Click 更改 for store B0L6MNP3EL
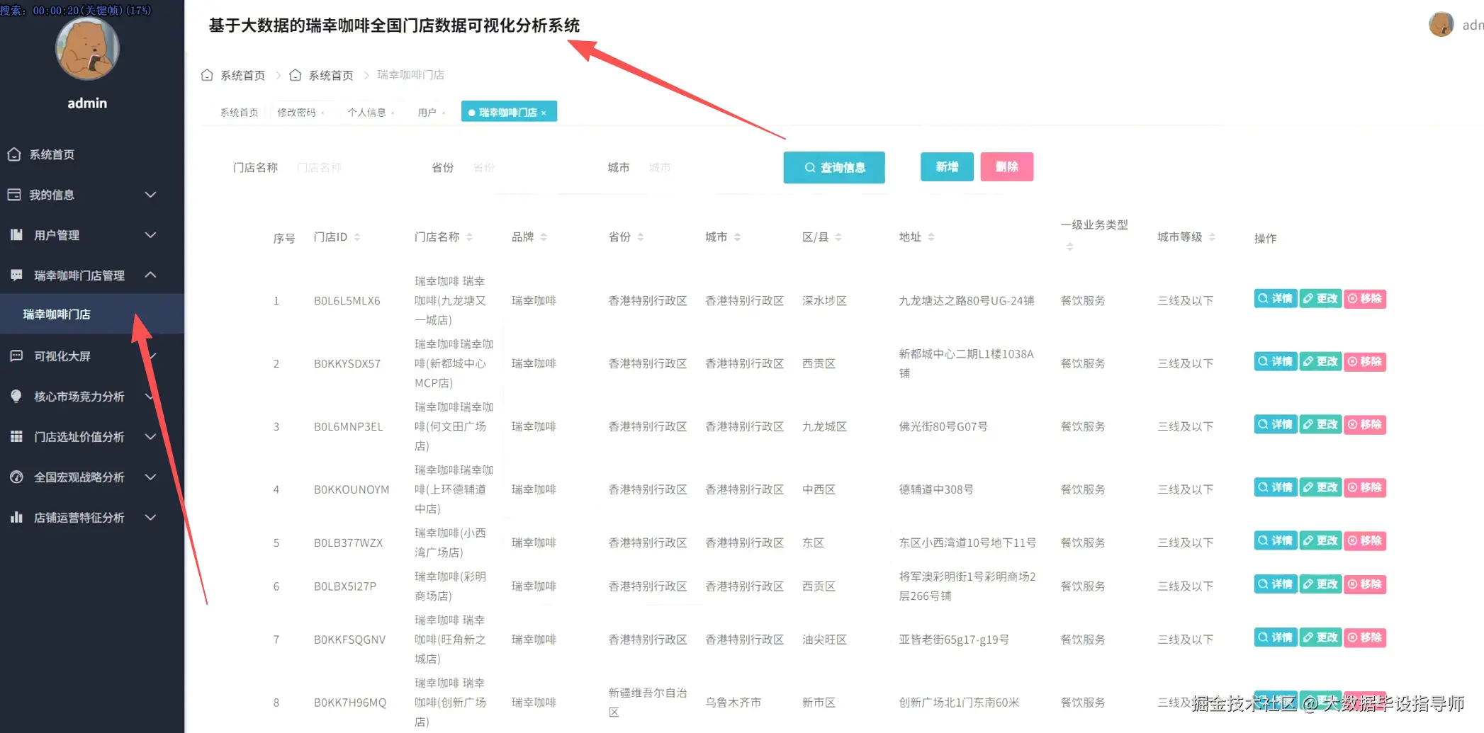The image size is (1484, 733). click(x=1320, y=425)
